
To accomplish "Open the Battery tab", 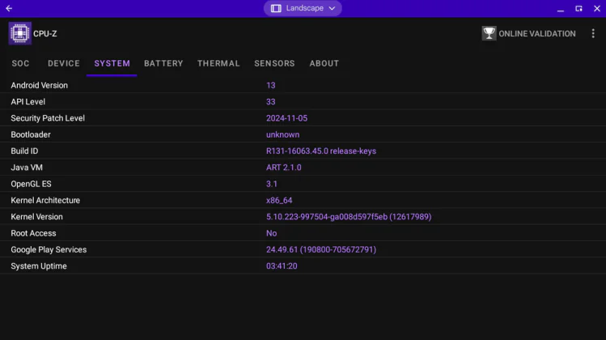I will pyautogui.click(x=163, y=63).
